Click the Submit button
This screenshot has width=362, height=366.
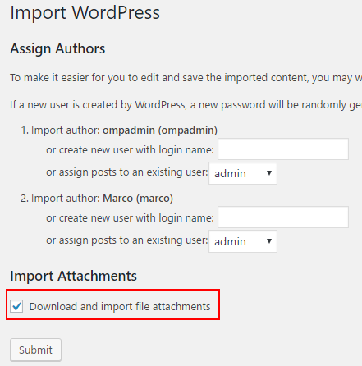pyautogui.click(x=35, y=350)
